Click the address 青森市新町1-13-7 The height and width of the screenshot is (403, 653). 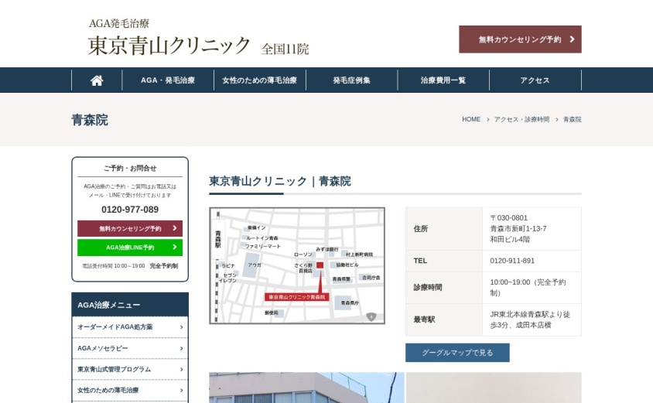pyautogui.click(x=518, y=228)
